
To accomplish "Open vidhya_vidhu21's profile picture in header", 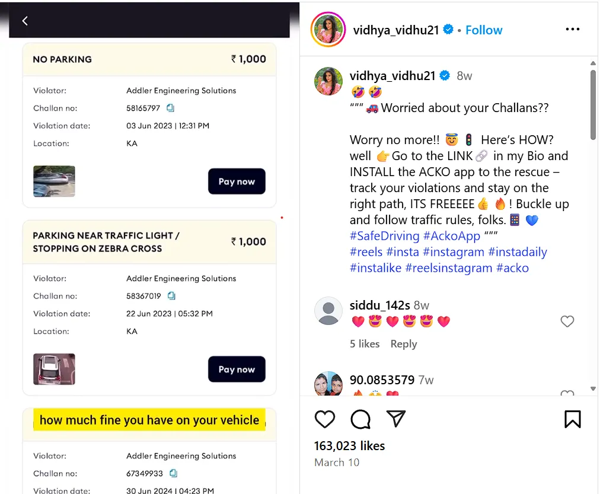I will click(x=327, y=30).
